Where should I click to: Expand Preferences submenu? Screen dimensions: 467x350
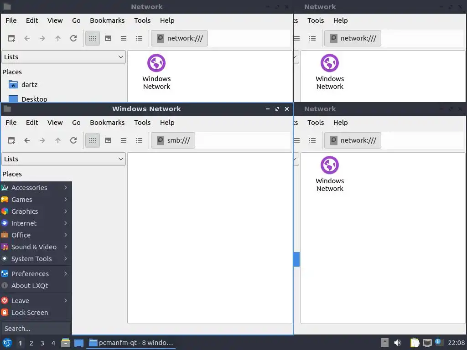(36, 274)
